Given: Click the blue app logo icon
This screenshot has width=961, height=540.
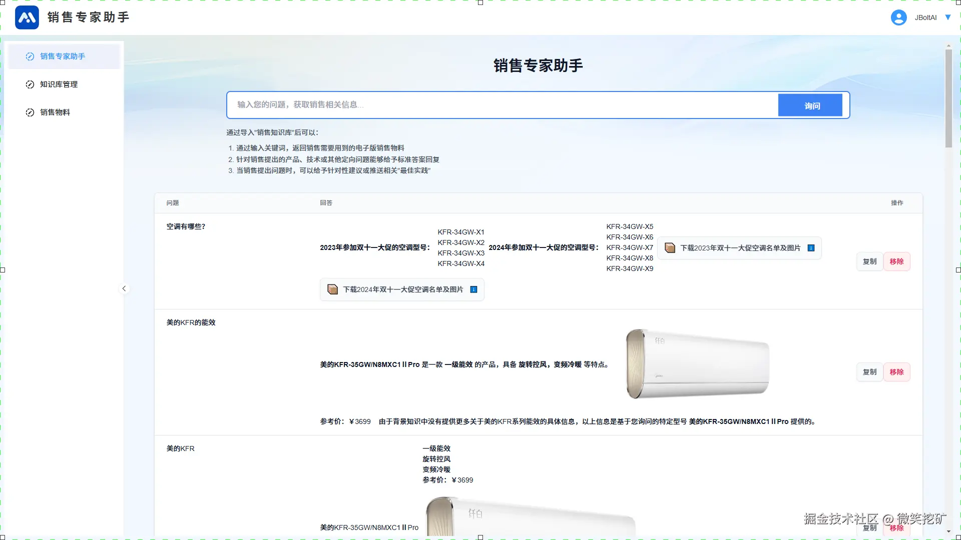Looking at the screenshot, I should coord(27,17).
